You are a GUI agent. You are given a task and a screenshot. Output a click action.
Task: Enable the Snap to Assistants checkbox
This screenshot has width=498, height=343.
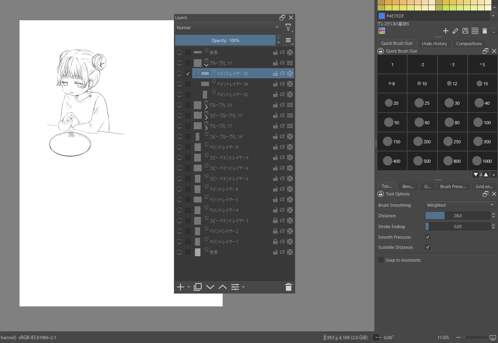pyautogui.click(x=381, y=260)
